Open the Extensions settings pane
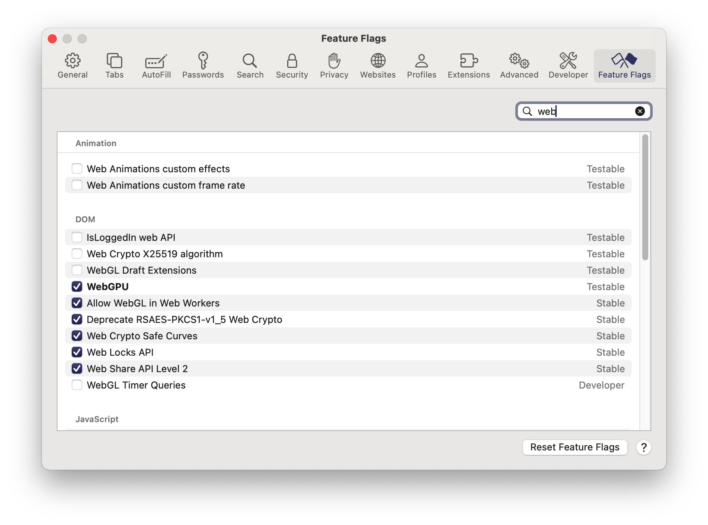Viewport: 708px width, 525px height. 468,66
